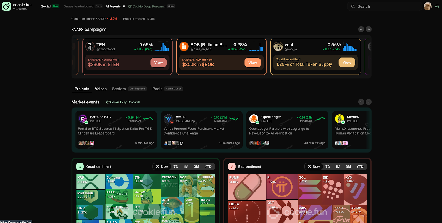Open the Portal to BTC event card
This screenshot has width=442, height=223.
coord(116,130)
